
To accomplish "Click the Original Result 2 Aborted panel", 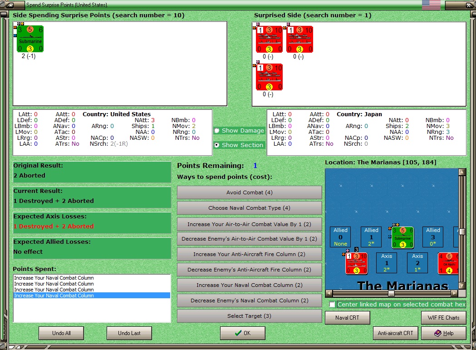I will click(x=92, y=172).
